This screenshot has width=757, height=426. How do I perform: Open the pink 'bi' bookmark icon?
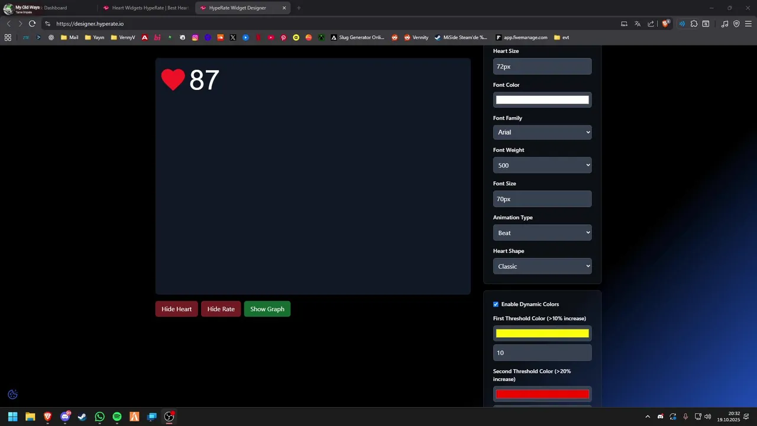(157, 37)
